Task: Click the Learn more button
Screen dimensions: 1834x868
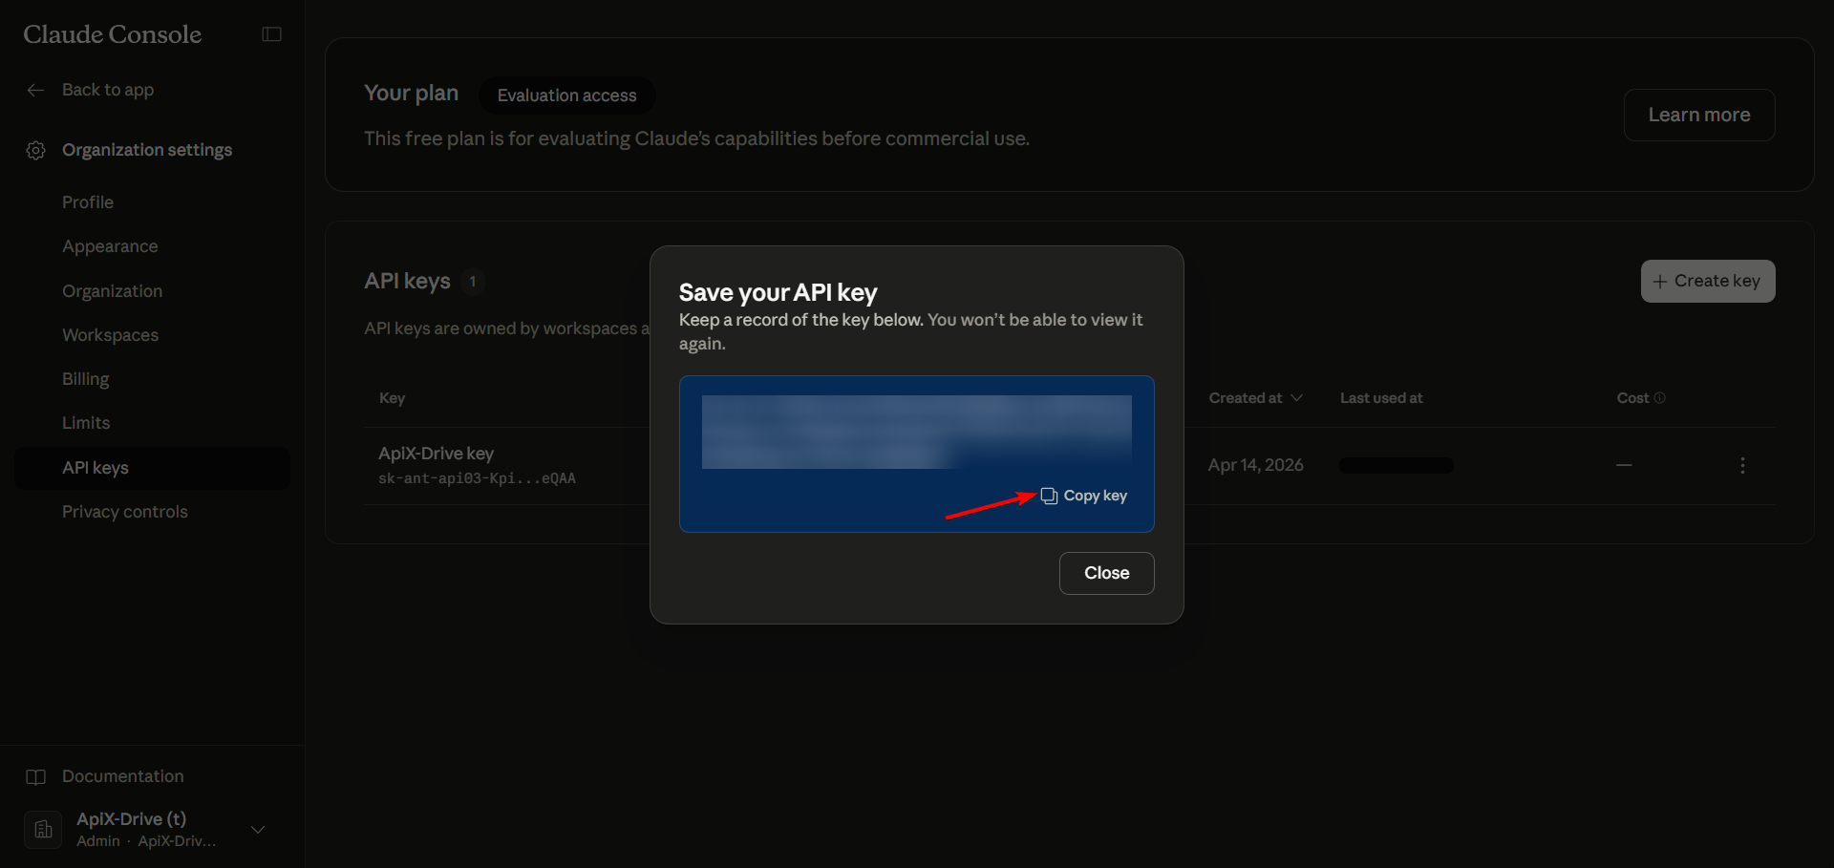Action: coord(1698,115)
